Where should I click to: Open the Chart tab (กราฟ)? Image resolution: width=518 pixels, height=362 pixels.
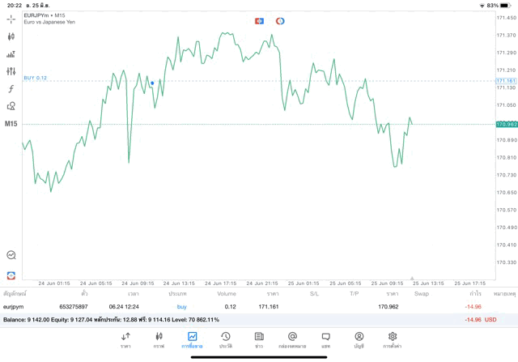click(159, 340)
